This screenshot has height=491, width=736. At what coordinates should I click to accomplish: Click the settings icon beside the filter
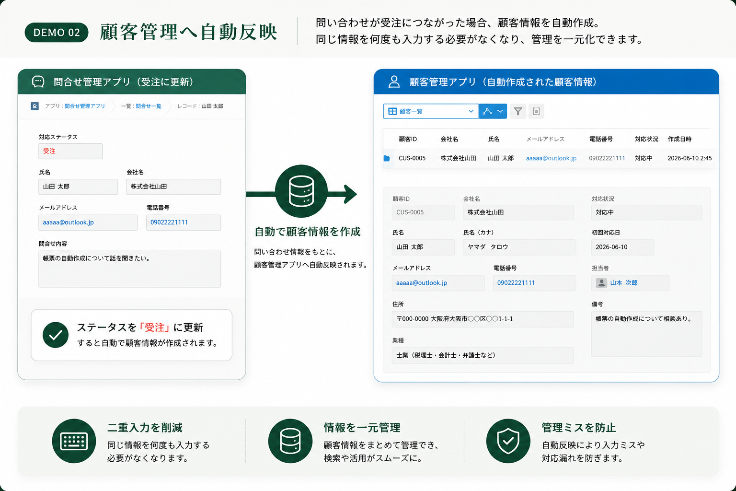(536, 111)
